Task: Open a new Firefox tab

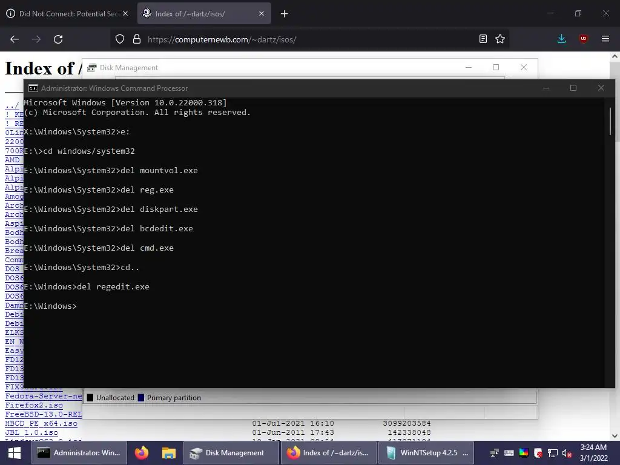Action: coord(284,14)
